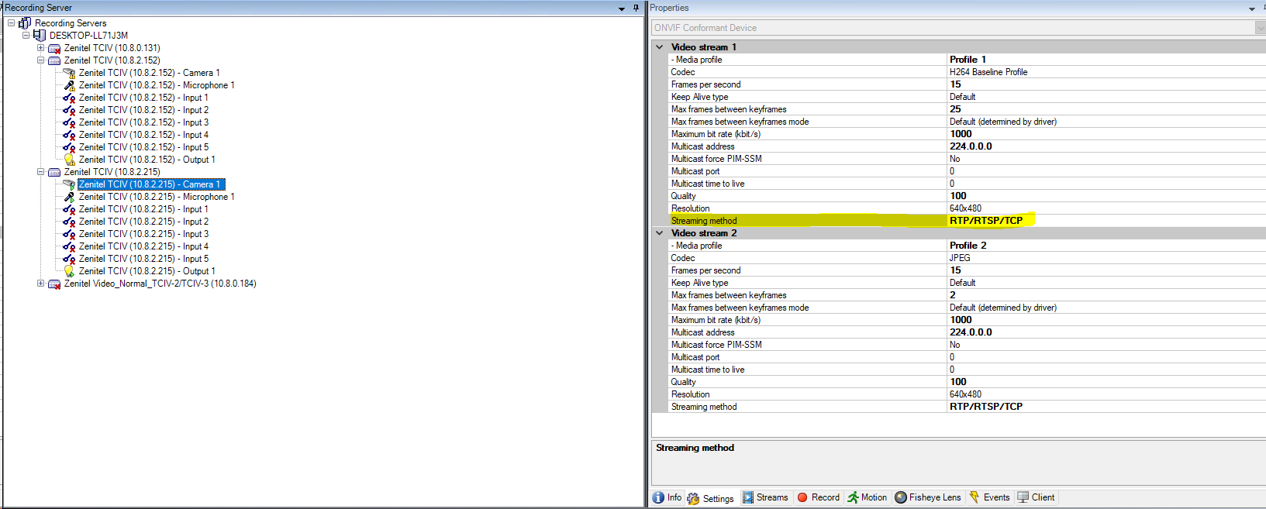Click input icon of 10.8.2.215 Input 2

tap(69, 222)
